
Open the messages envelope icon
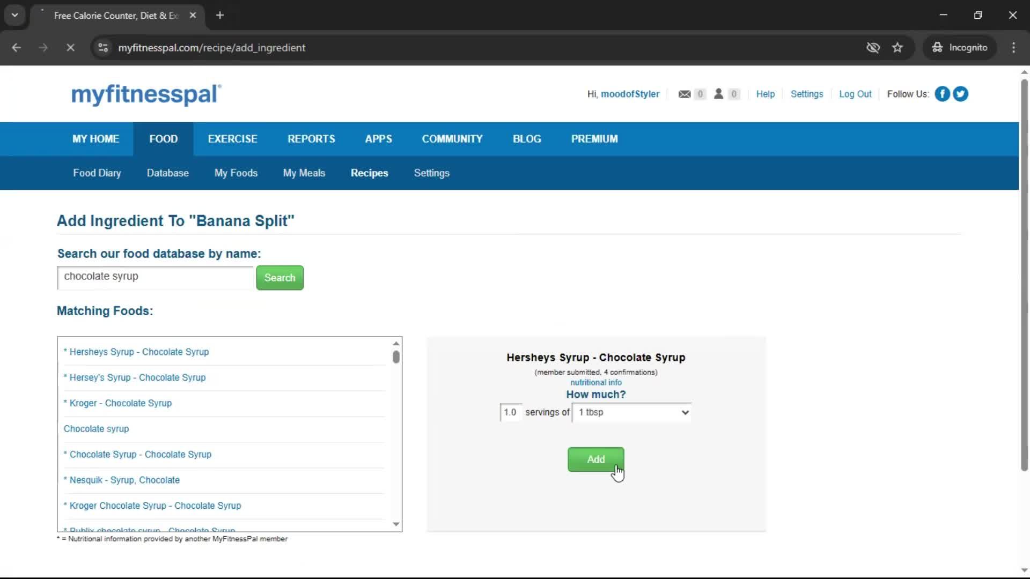point(685,94)
